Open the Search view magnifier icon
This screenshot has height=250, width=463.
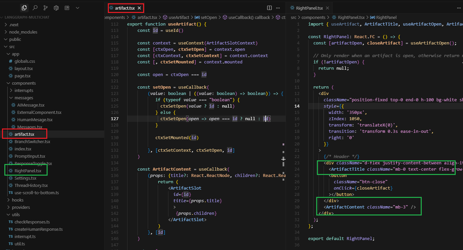click(35, 8)
